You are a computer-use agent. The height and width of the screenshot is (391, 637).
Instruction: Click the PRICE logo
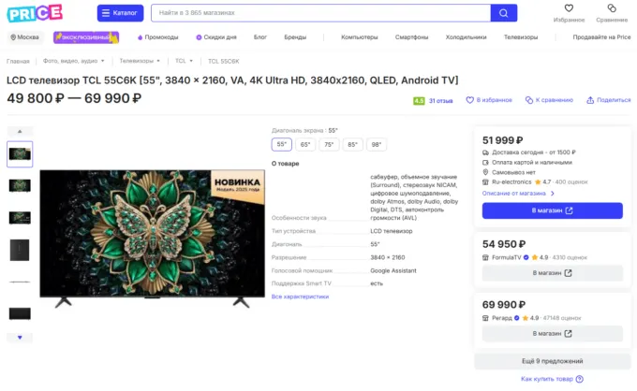click(35, 13)
